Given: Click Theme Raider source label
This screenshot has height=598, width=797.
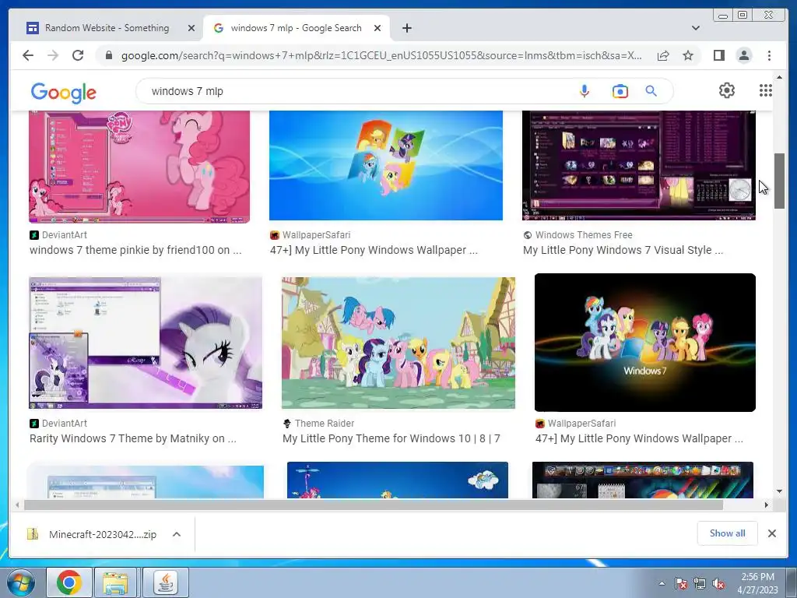Looking at the screenshot, I should point(325,423).
